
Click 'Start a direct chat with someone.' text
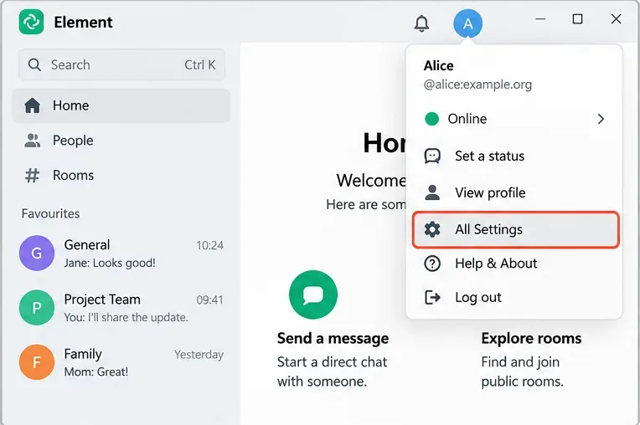(x=332, y=371)
